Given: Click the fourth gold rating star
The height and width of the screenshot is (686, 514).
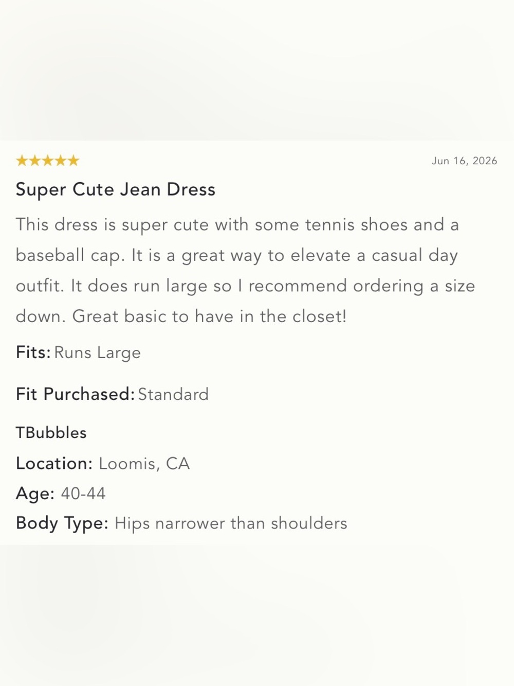Looking at the screenshot, I should click(61, 161).
